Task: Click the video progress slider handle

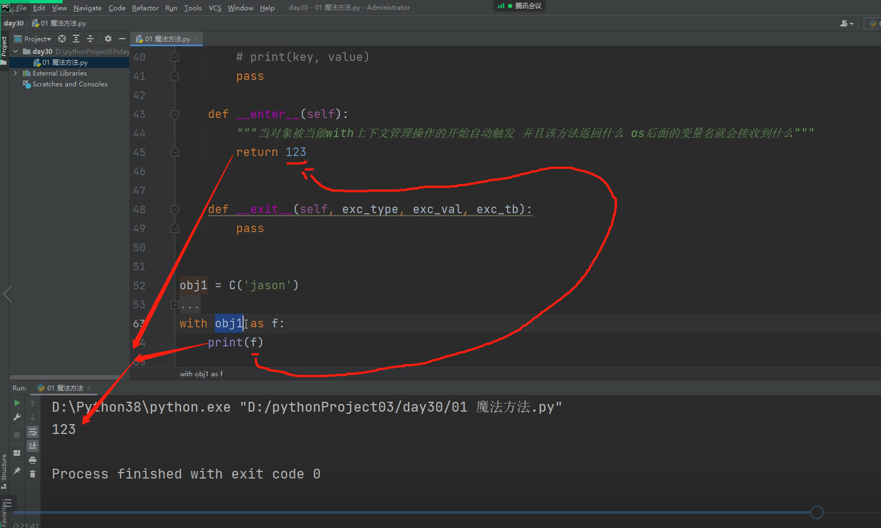Action: click(817, 512)
